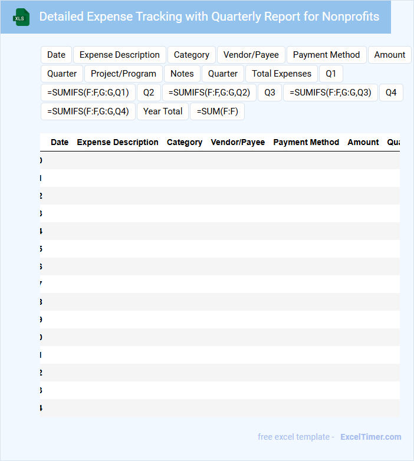
Task: Click the Project/Program tag
Action: click(123, 74)
